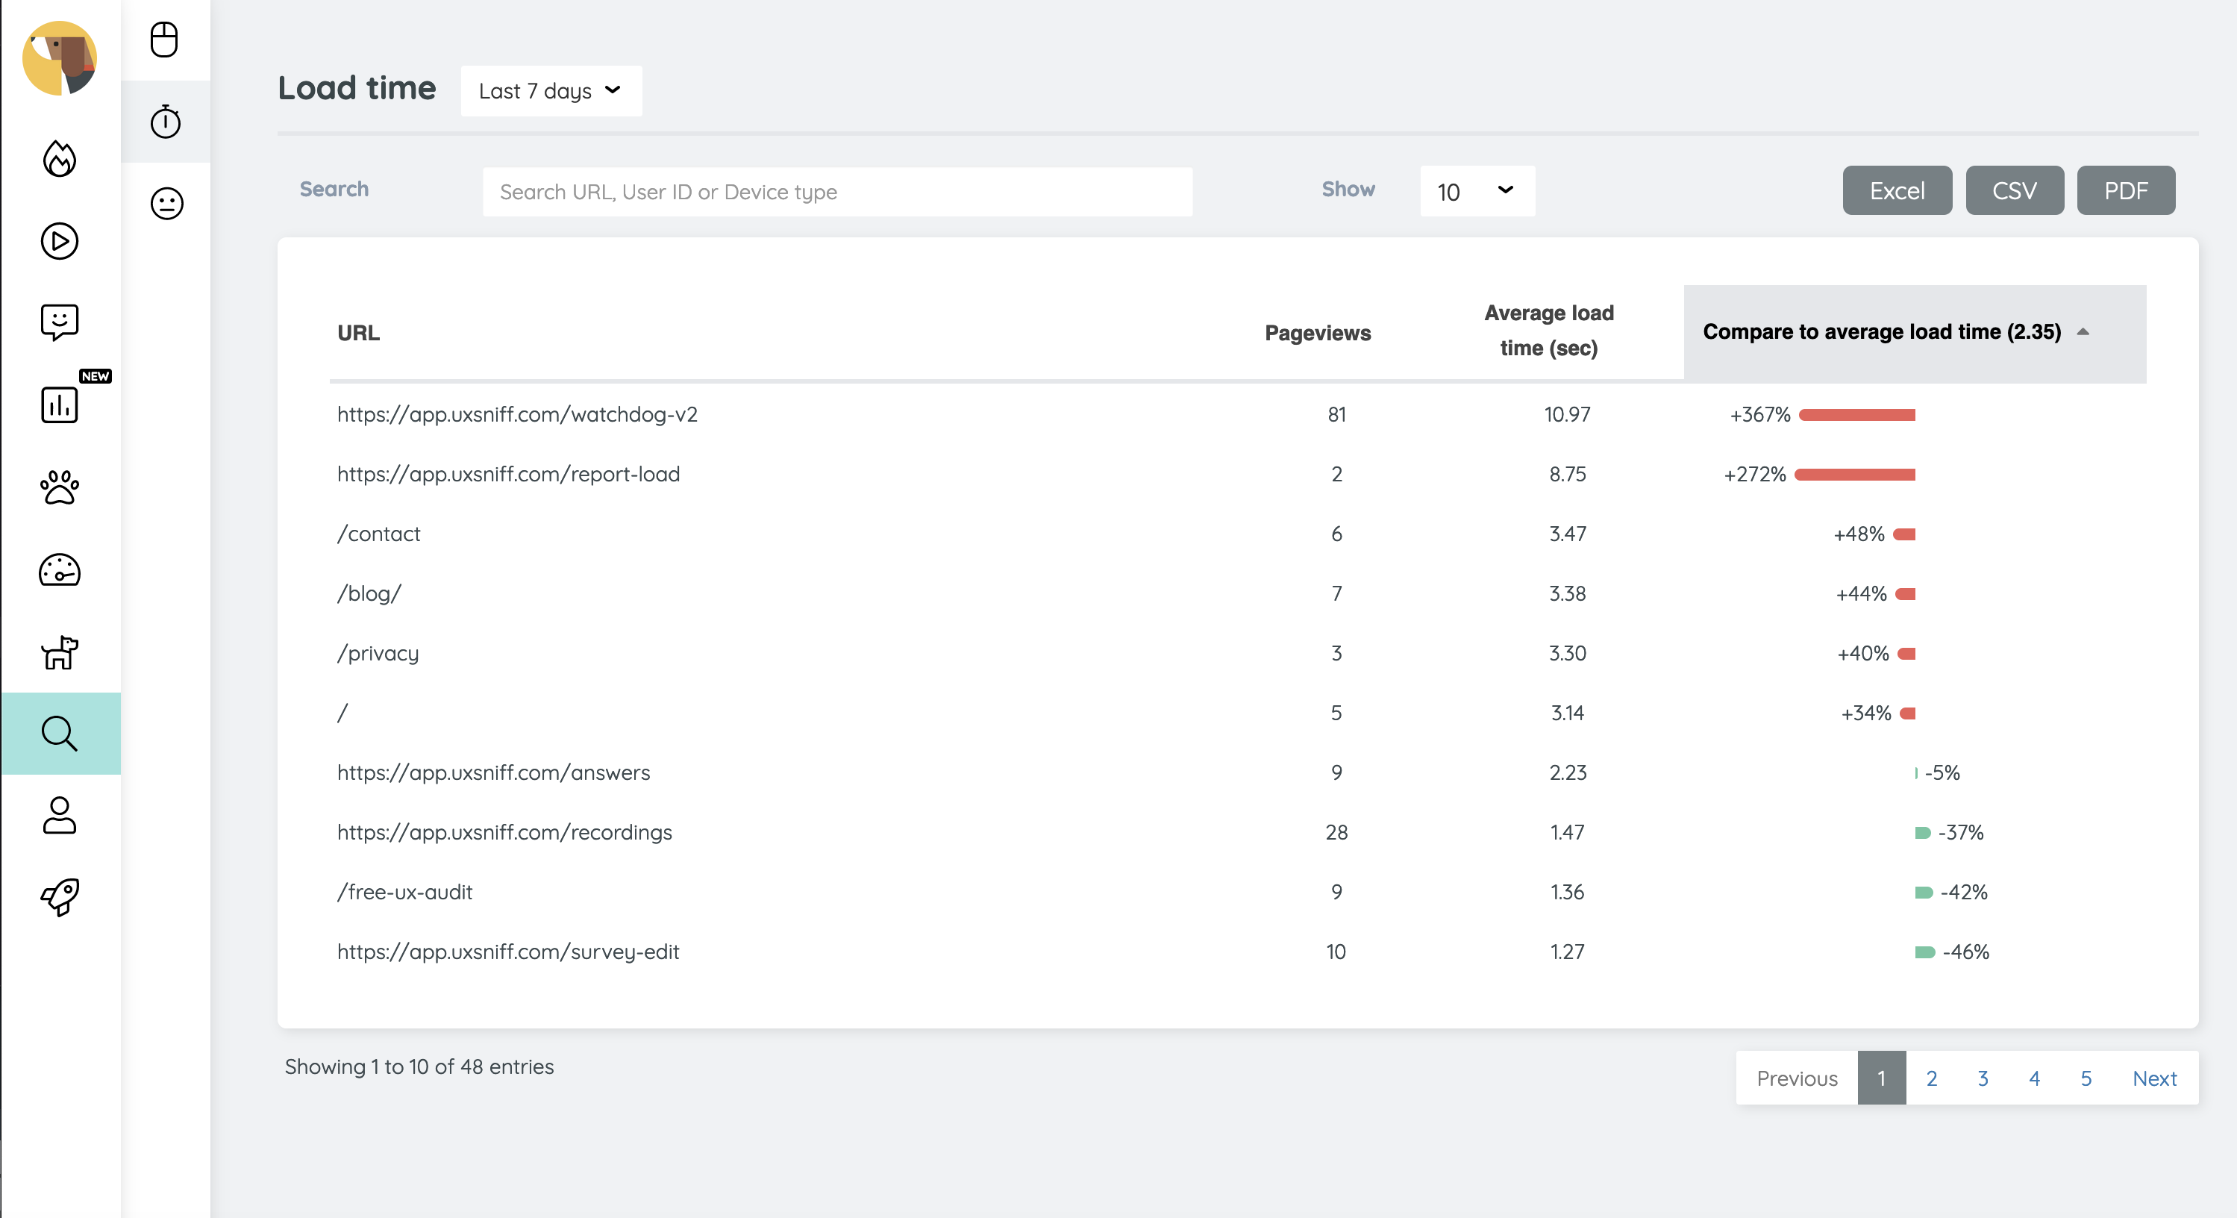Click the UXsniff dog logo avatar
This screenshot has width=2237, height=1218.
point(59,58)
